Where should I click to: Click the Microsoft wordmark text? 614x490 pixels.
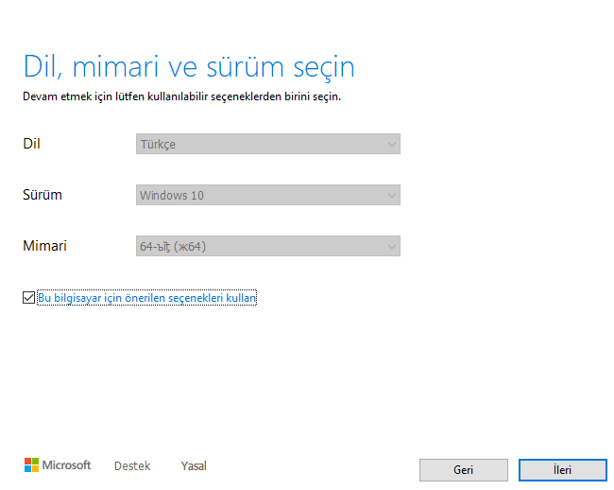click(67, 465)
